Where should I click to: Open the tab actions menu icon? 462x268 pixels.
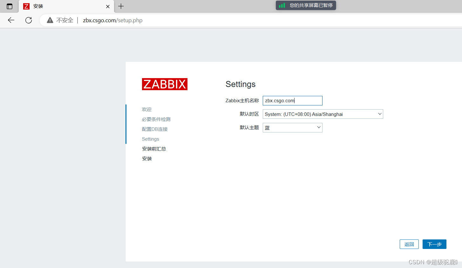click(10, 6)
